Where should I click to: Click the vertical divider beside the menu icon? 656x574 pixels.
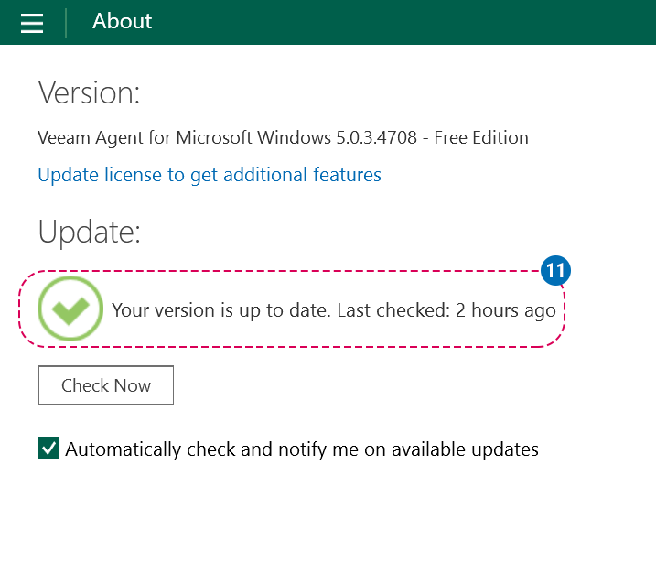pyautogui.click(x=66, y=23)
